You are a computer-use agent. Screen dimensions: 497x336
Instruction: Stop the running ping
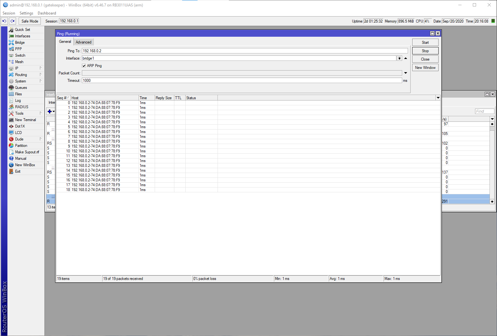coord(425,51)
